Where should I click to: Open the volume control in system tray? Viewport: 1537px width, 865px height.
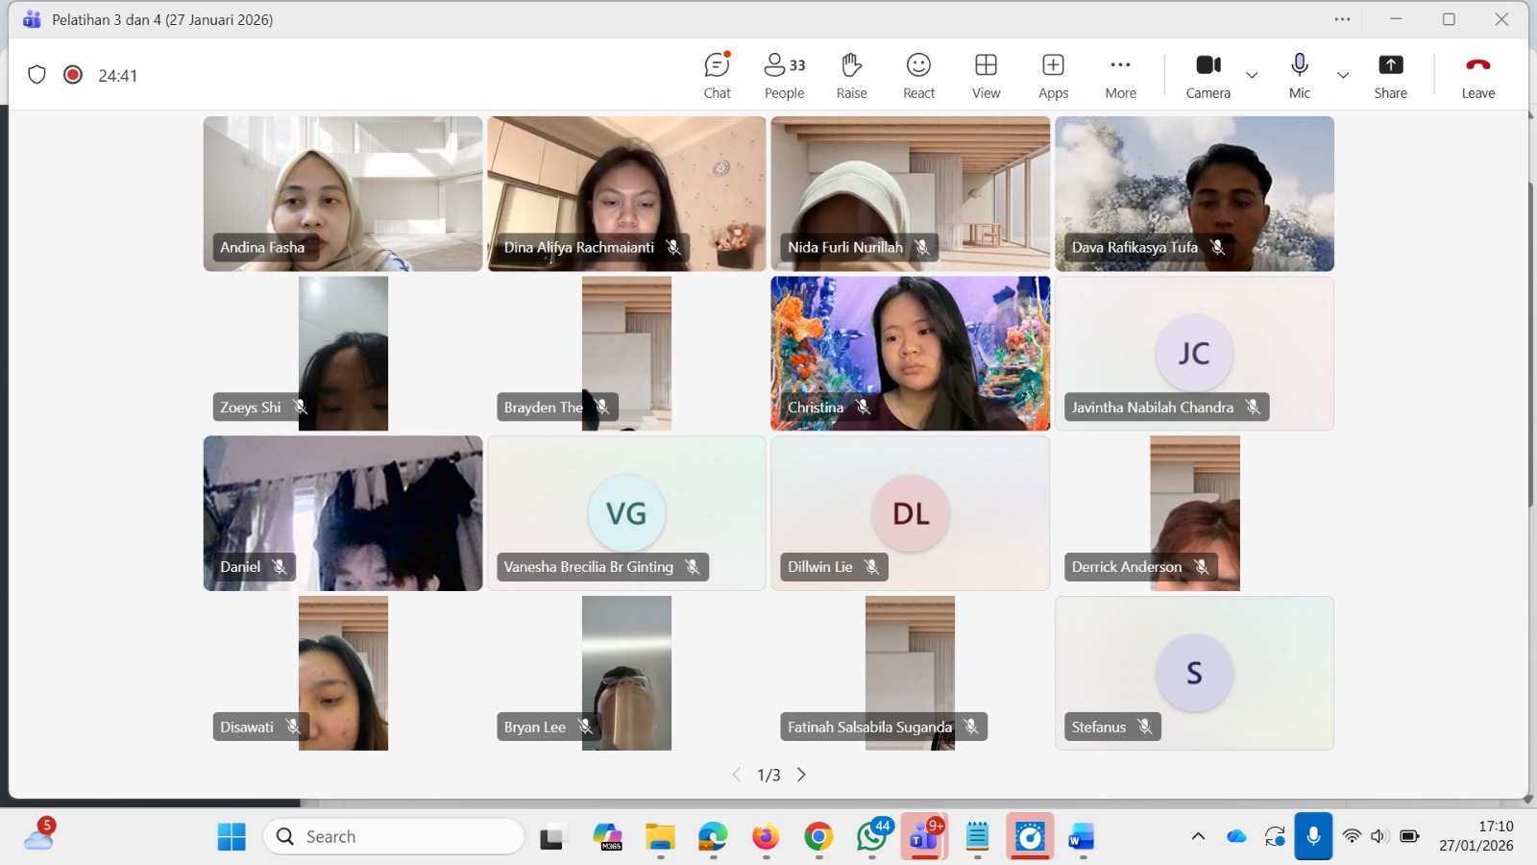1379,836
